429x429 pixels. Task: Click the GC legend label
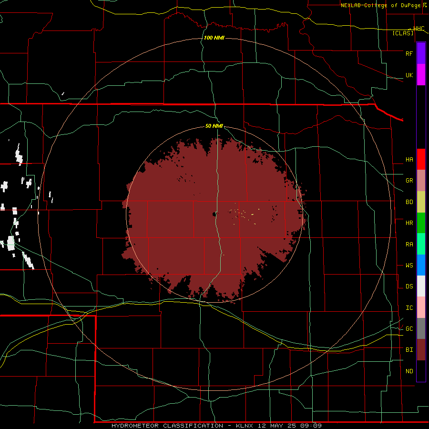pos(409,329)
